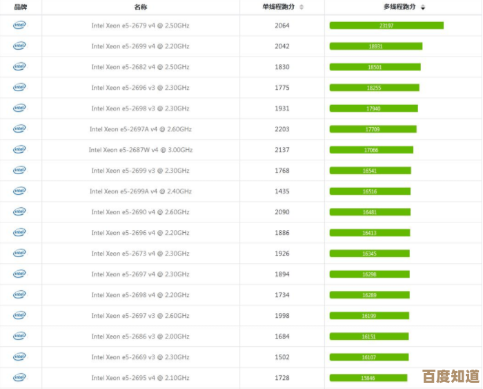Click the 百度知道 watermark logo

[x=451, y=377]
